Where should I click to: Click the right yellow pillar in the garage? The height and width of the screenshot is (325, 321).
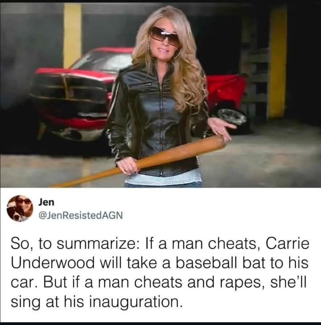tap(277, 62)
